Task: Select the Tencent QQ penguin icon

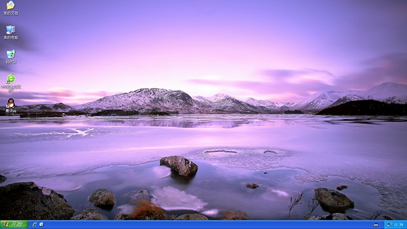Action: [x=11, y=104]
